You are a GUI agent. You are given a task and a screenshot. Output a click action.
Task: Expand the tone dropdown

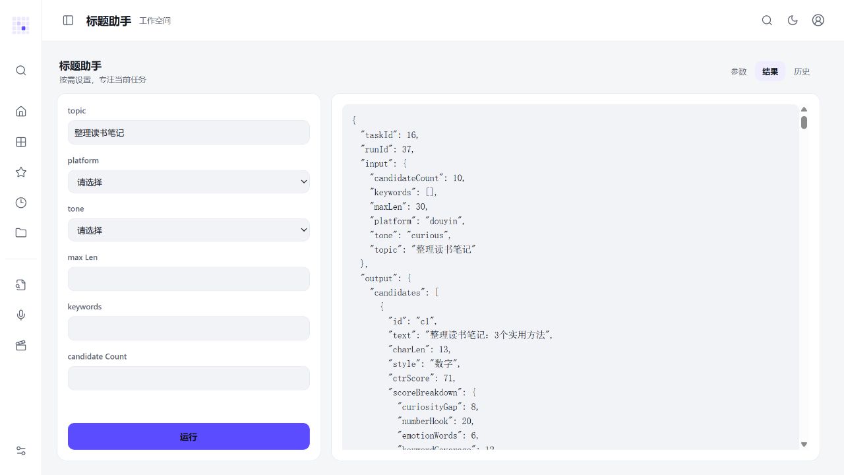[189, 230]
